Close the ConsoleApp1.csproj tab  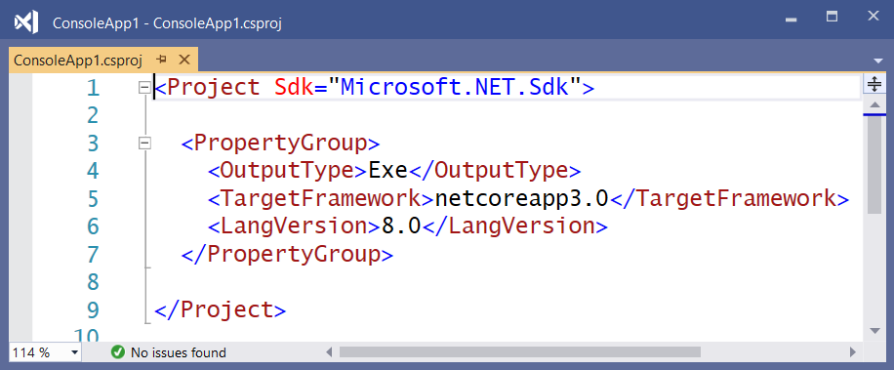(184, 60)
